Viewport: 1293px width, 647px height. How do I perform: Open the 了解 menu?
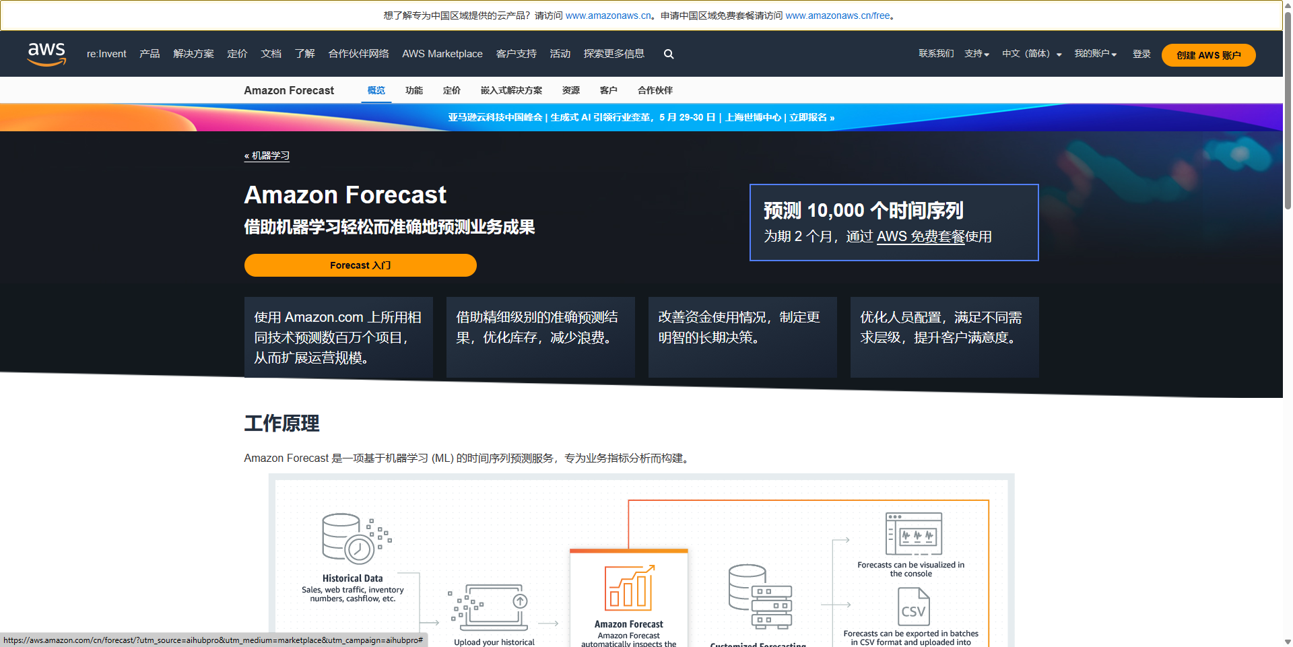[x=304, y=54]
